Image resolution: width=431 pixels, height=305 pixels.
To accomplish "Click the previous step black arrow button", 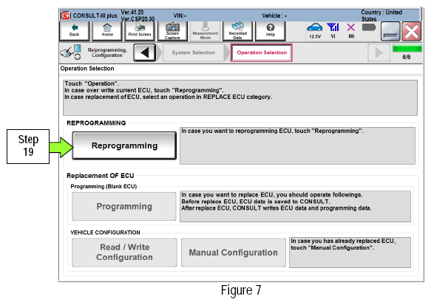I will pyautogui.click(x=145, y=52).
